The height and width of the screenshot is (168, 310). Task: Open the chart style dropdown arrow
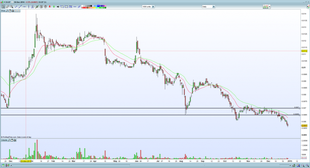tap(269, 7)
